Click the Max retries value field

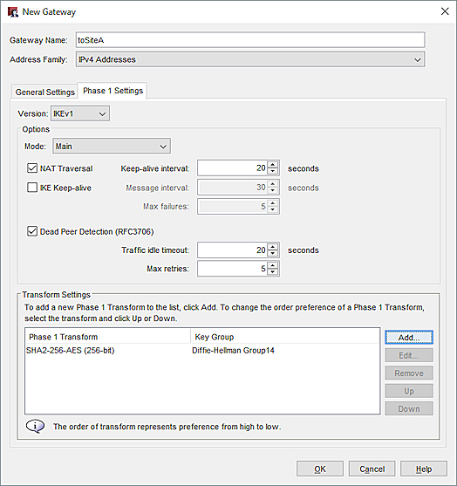(x=232, y=269)
